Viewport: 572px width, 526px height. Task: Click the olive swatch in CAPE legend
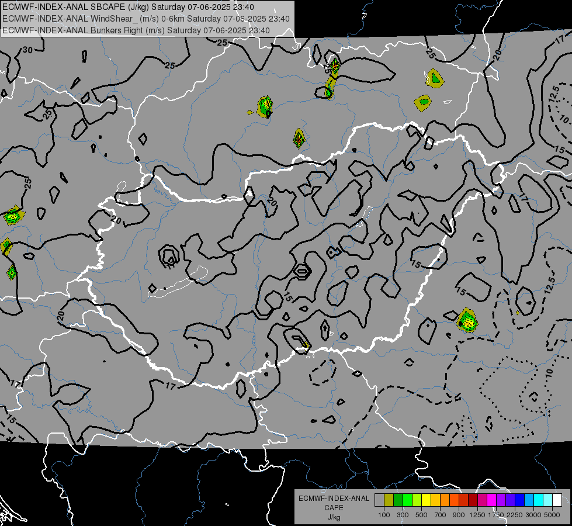389,500
